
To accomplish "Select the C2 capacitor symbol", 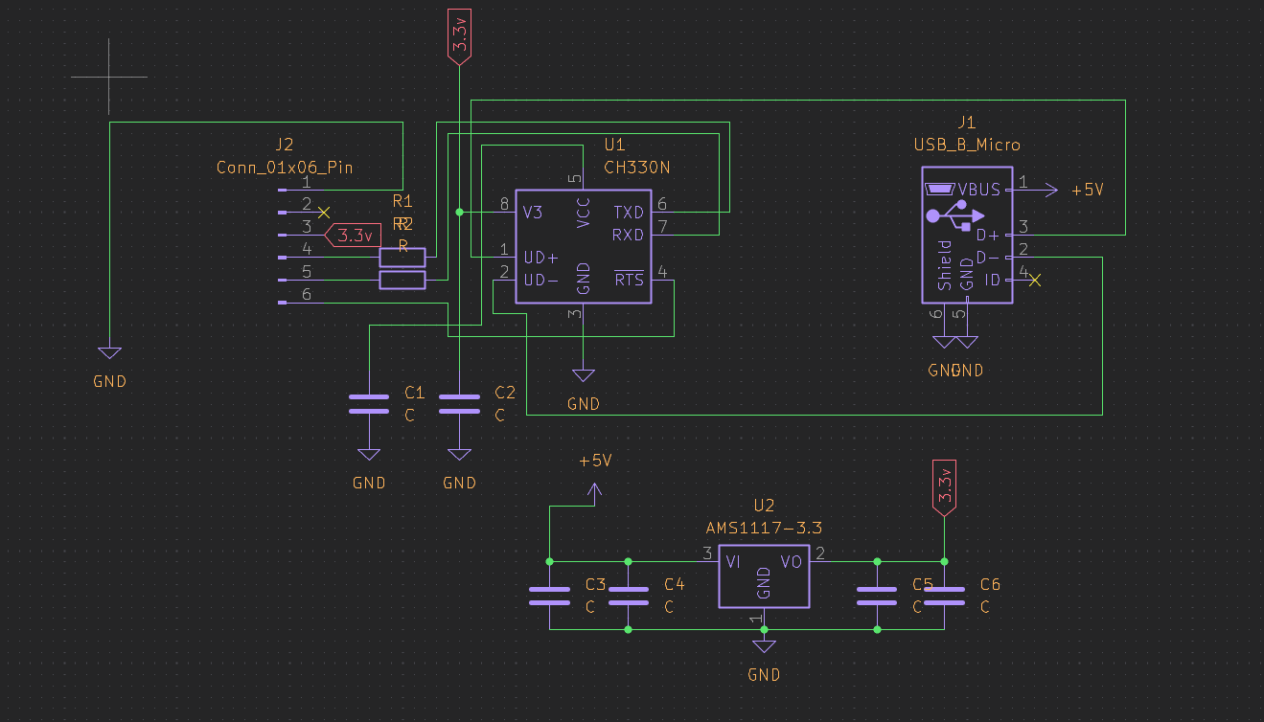I will 459,404.
